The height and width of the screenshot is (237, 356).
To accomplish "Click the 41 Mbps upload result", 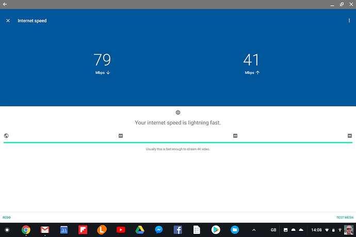I will [x=252, y=61].
